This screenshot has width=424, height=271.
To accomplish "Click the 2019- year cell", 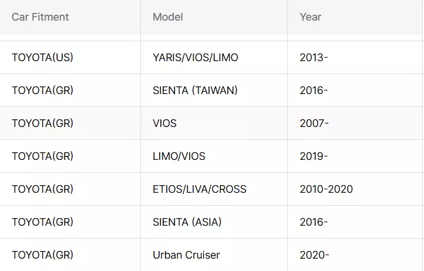I will click(355, 156).
